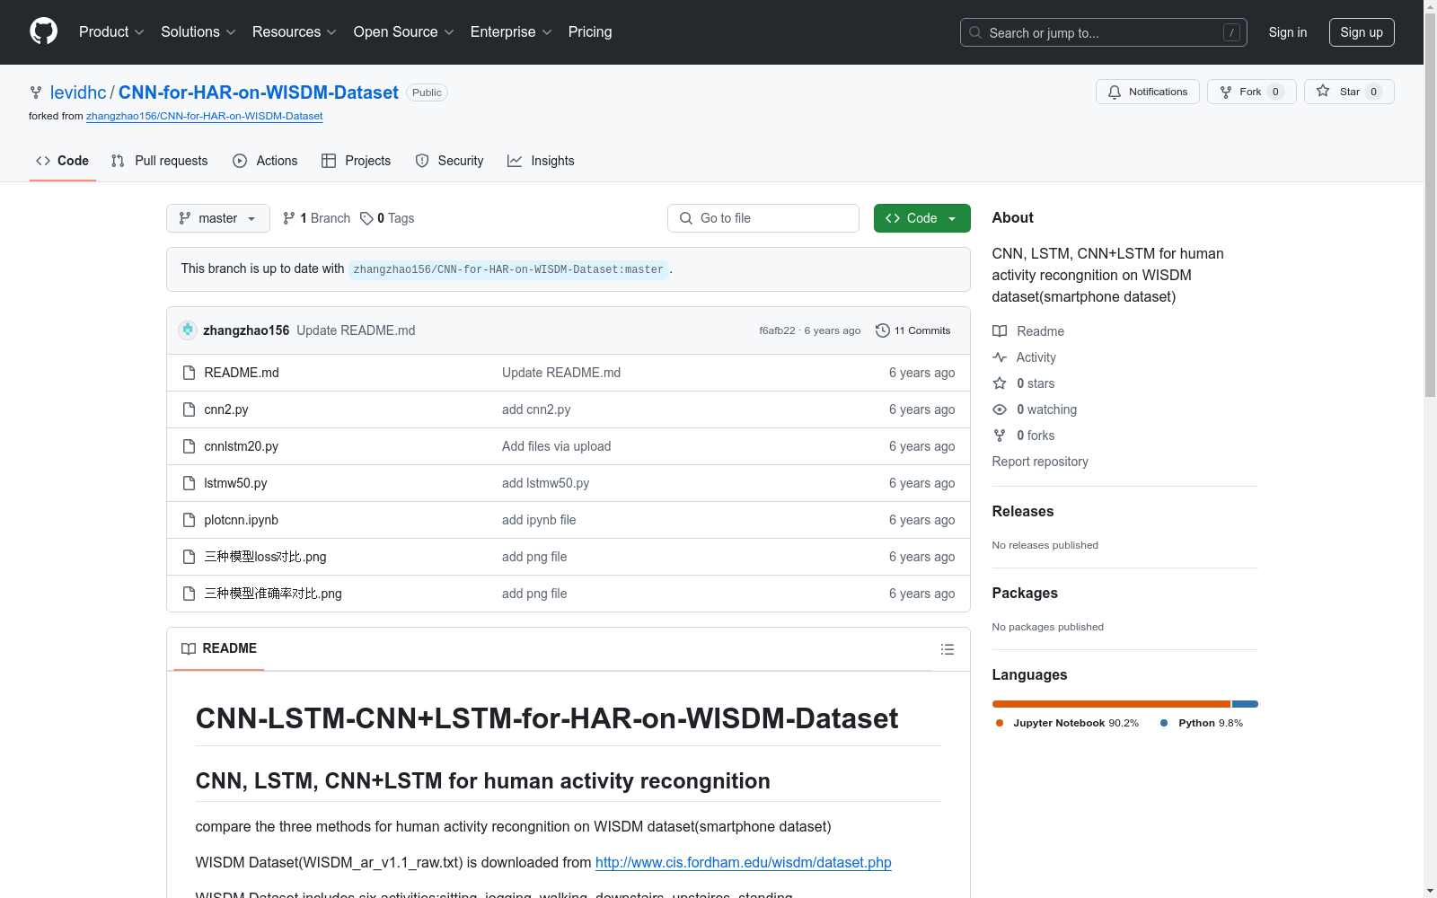This screenshot has width=1437, height=898.
Task: Open the Readme link in About
Action: point(1027,331)
